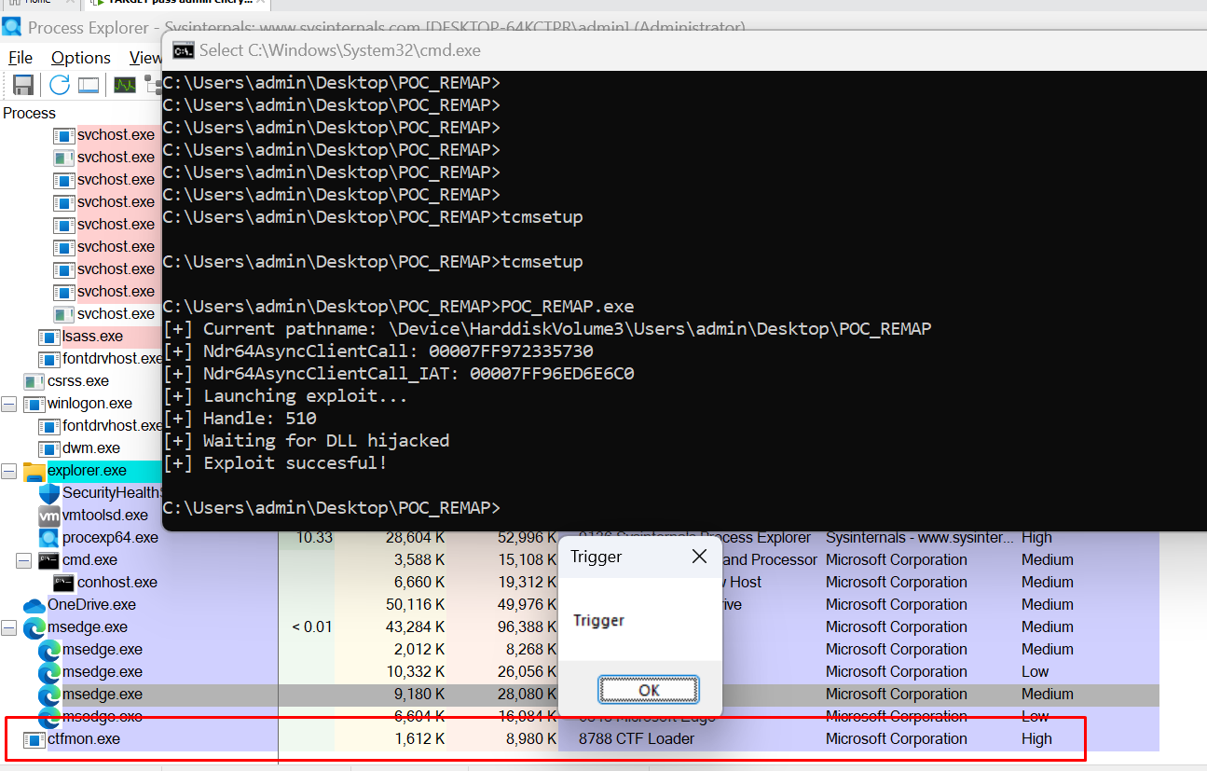The height and width of the screenshot is (771, 1207).
Task: Click the Process column header
Action: 30,113
